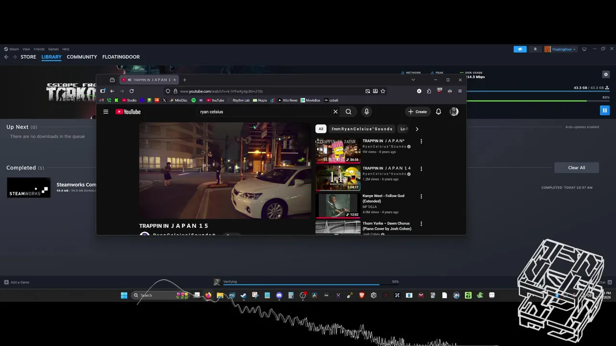Select From RyanCelsius Sounds filter chip
The width and height of the screenshot is (616, 346).
(x=362, y=129)
